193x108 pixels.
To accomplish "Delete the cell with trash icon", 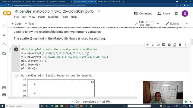I will click(x=180, y=45).
